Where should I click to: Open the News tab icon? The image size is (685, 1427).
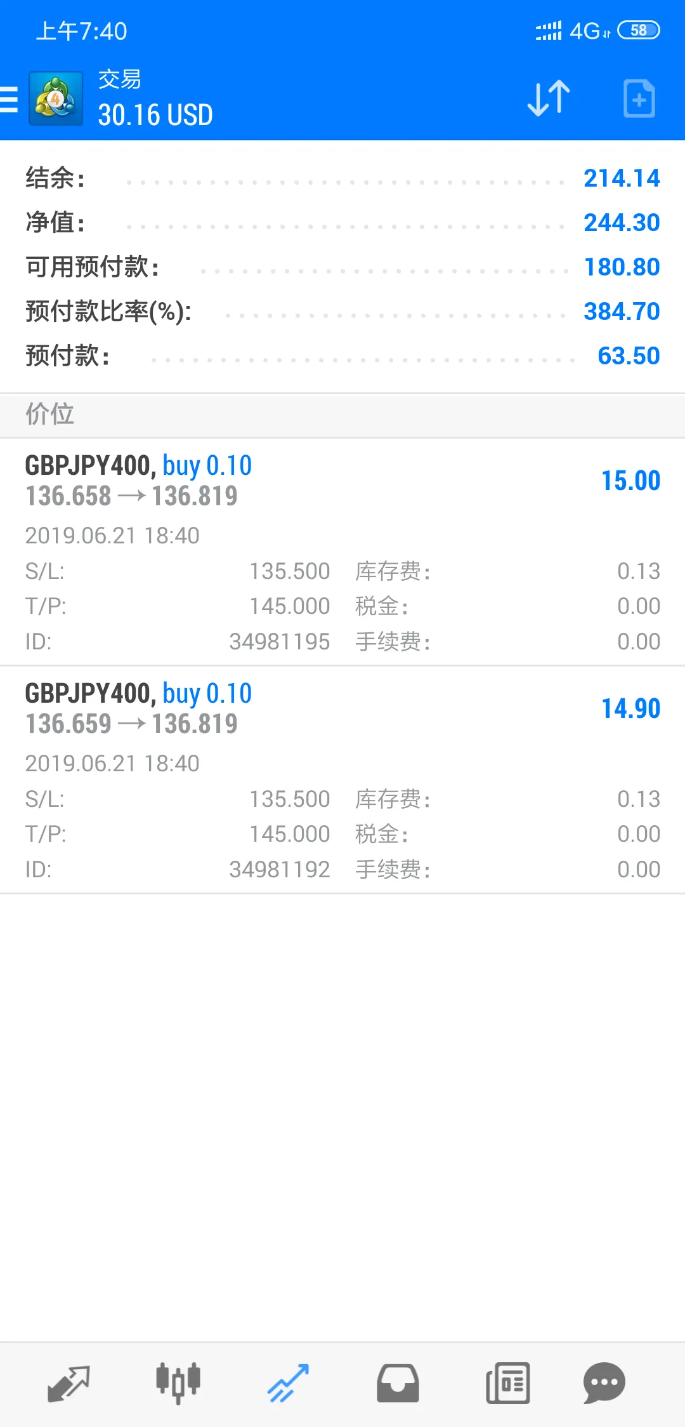pyautogui.click(x=507, y=1383)
